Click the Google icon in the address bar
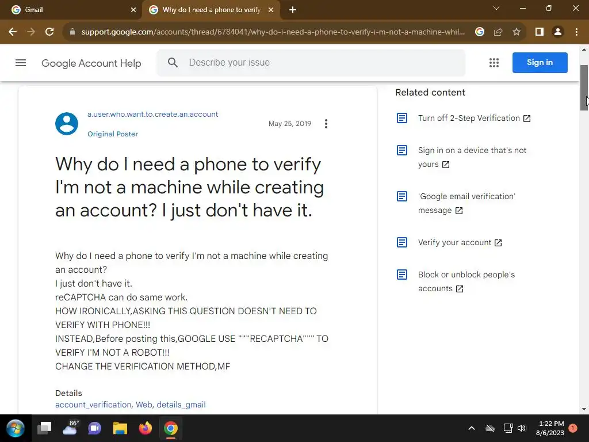The width and height of the screenshot is (589, 442). [480, 32]
